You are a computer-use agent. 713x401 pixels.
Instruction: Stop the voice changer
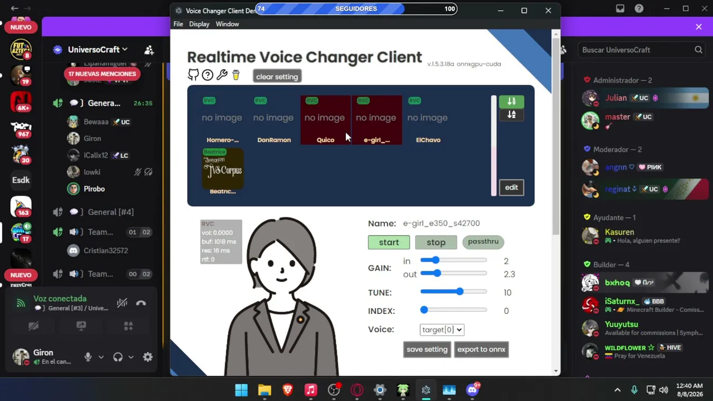click(x=436, y=242)
